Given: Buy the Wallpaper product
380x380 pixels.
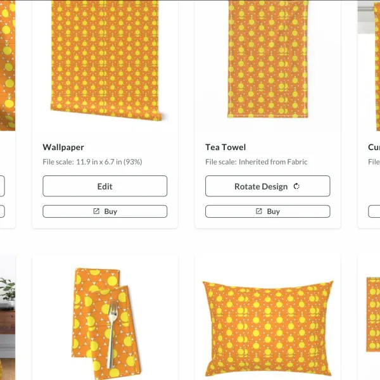Looking at the screenshot, I should pyautogui.click(x=105, y=212).
